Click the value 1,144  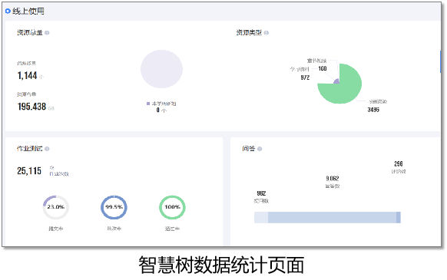point(28,76)
